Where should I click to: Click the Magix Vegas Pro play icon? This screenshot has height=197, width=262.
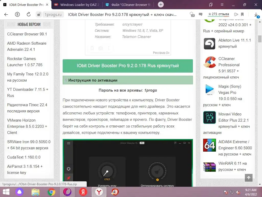210,90
